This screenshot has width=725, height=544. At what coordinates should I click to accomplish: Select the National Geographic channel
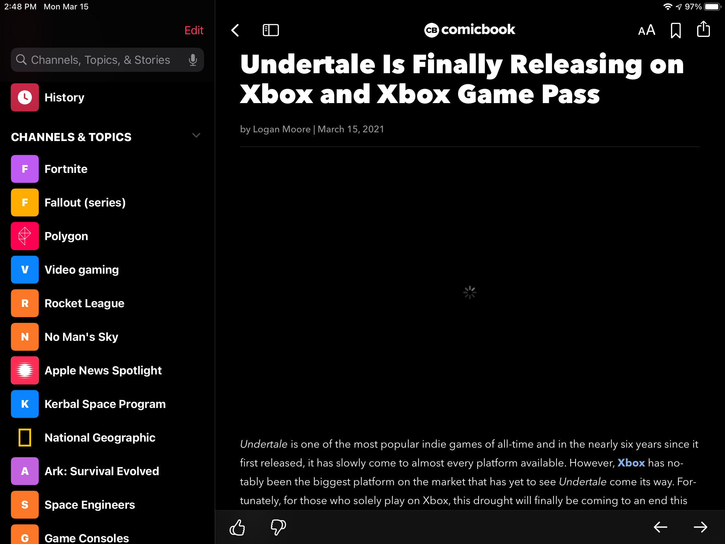(100, 438)
